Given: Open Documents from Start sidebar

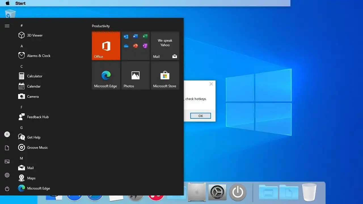Looking at the screenshot, I should (x=7, y=148).
